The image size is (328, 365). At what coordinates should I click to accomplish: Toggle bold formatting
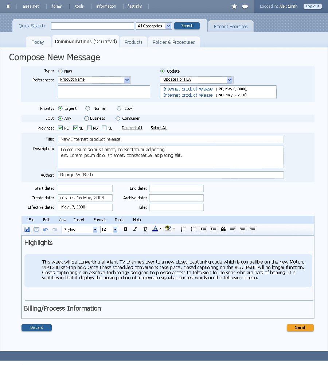(125, 229)
